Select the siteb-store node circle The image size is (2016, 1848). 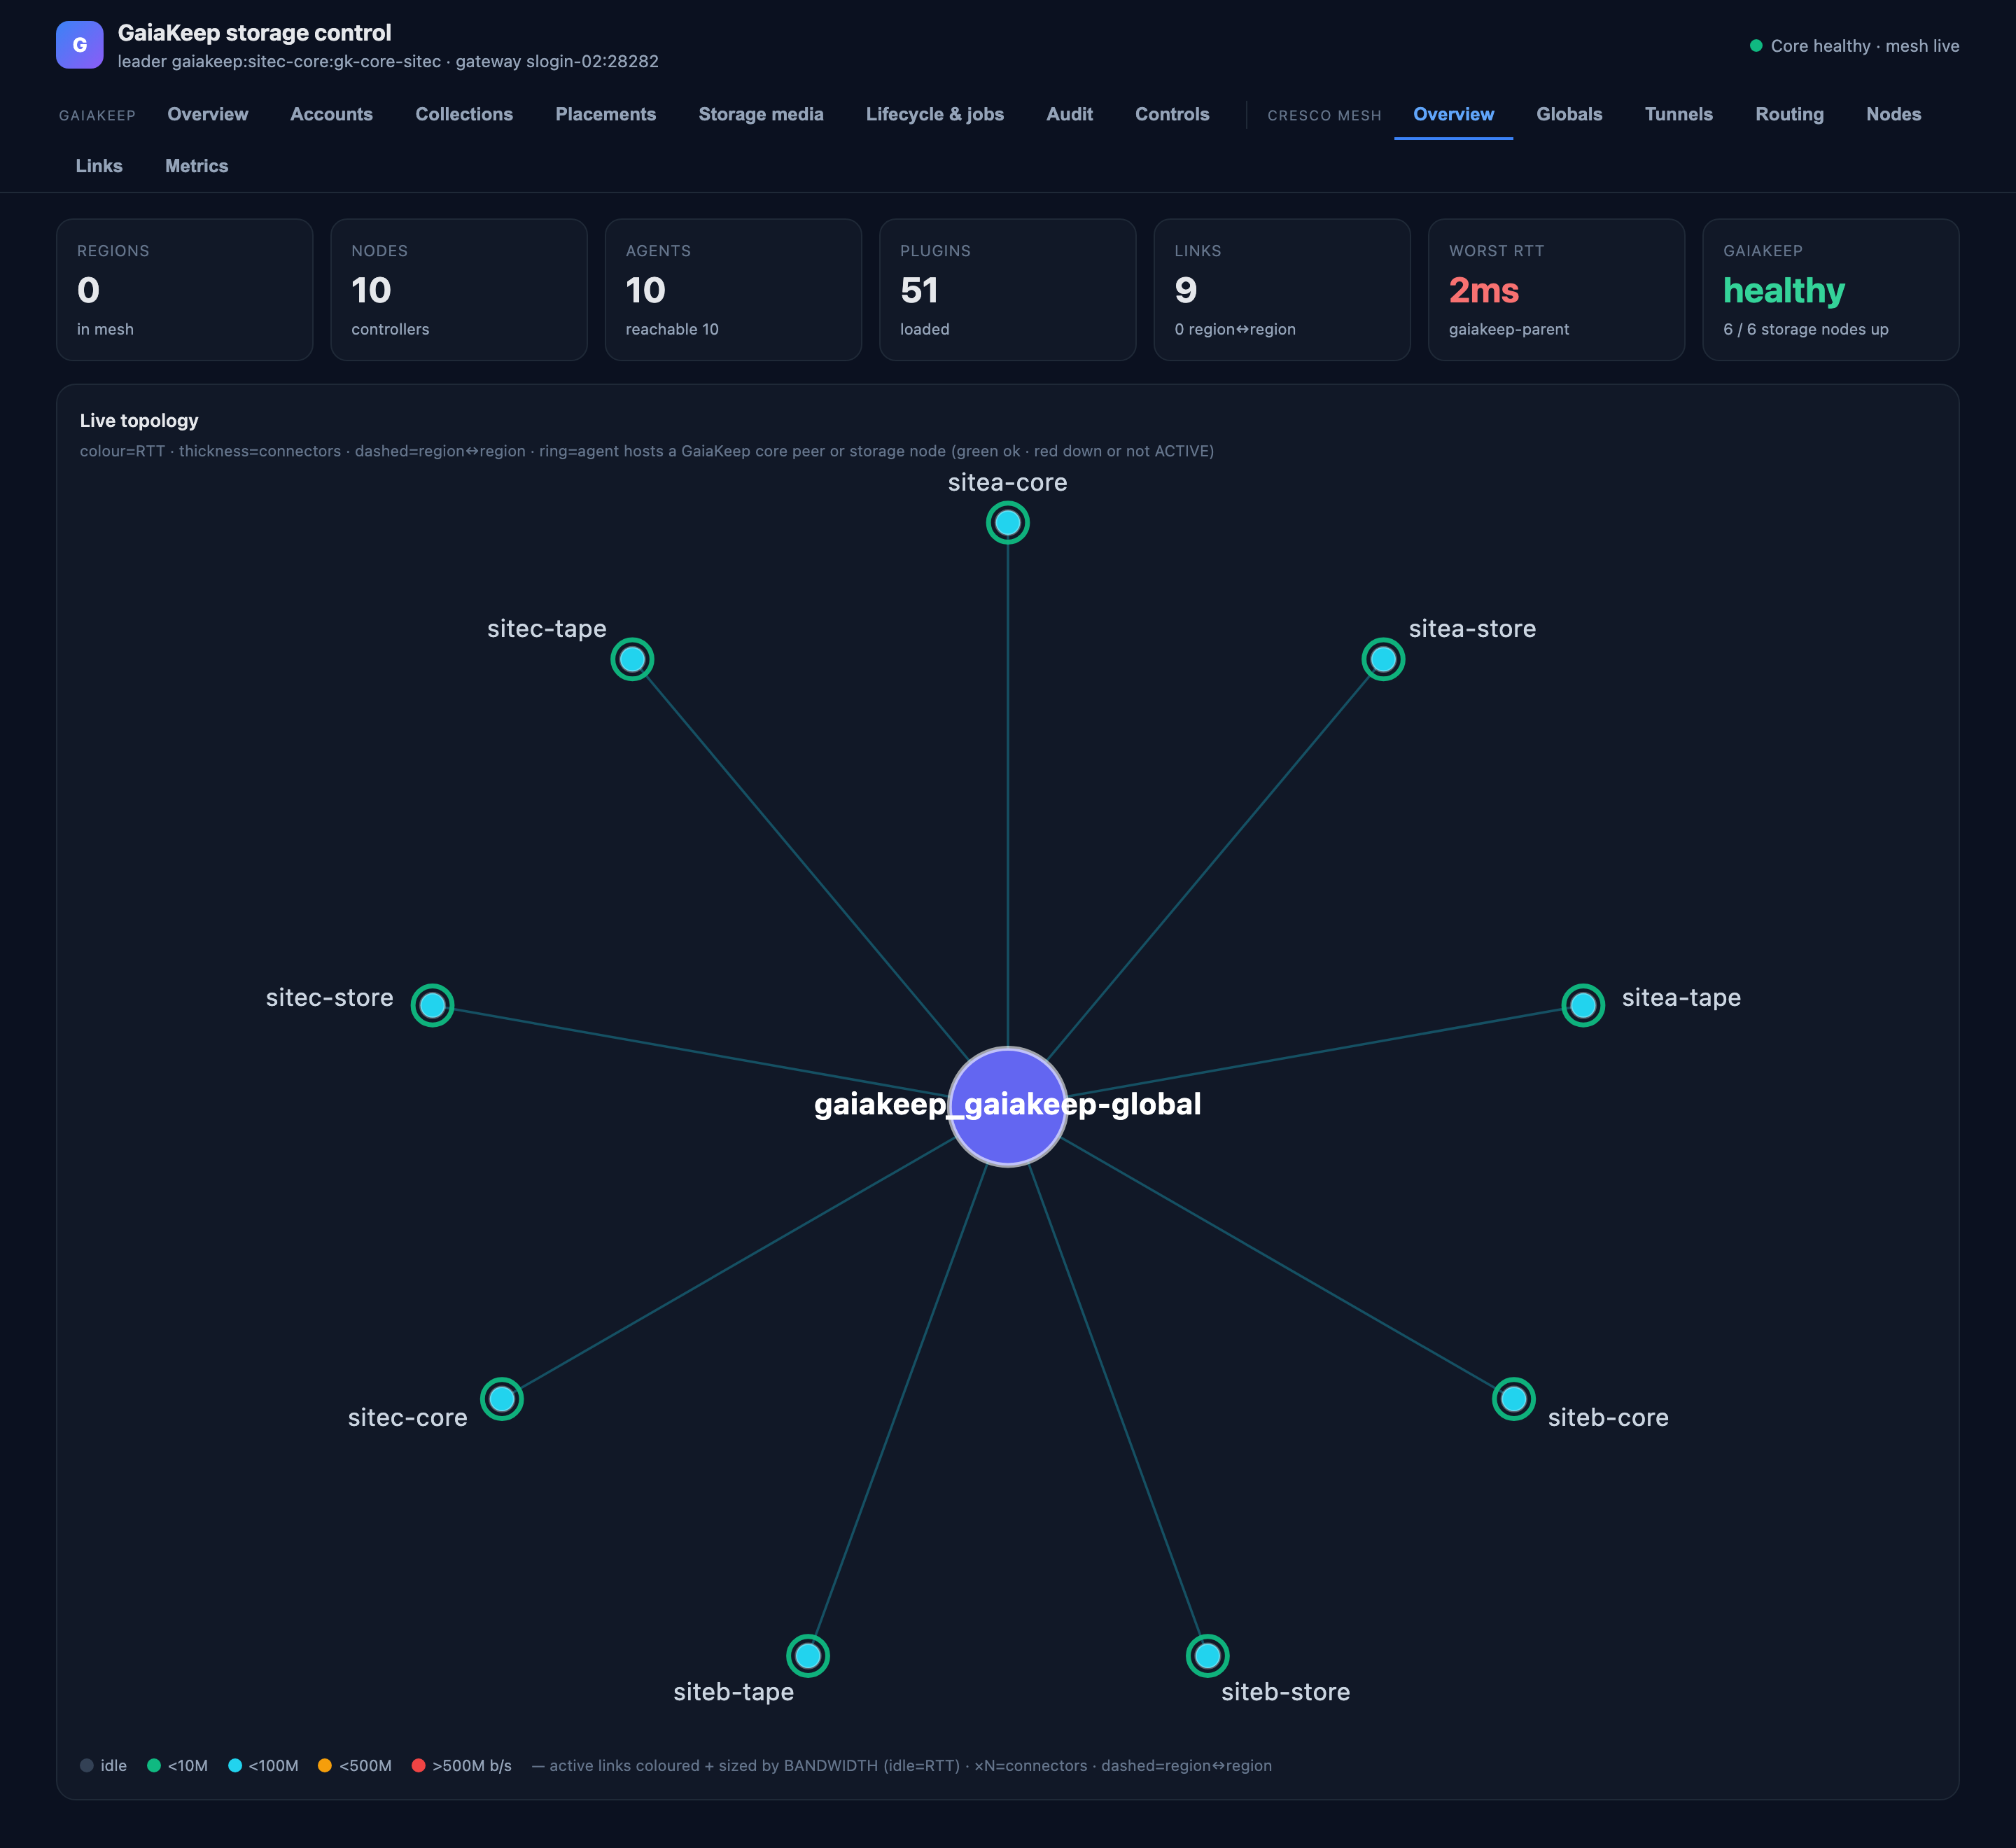pyautogui.click(x=1207, y=1656)
